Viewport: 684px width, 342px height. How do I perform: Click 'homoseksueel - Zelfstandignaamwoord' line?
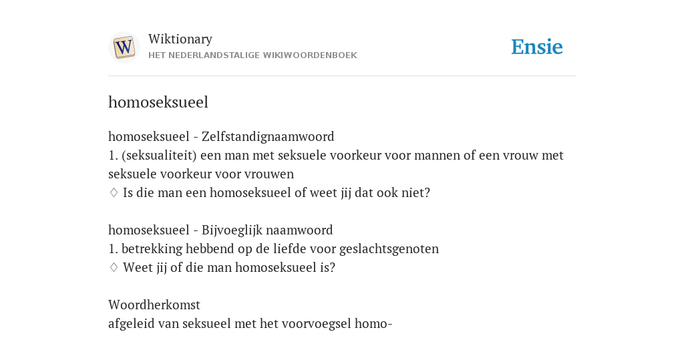point(221,136)
